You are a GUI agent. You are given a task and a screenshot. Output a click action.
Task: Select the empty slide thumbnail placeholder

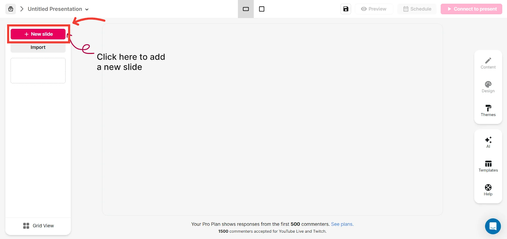coord(38,70)
